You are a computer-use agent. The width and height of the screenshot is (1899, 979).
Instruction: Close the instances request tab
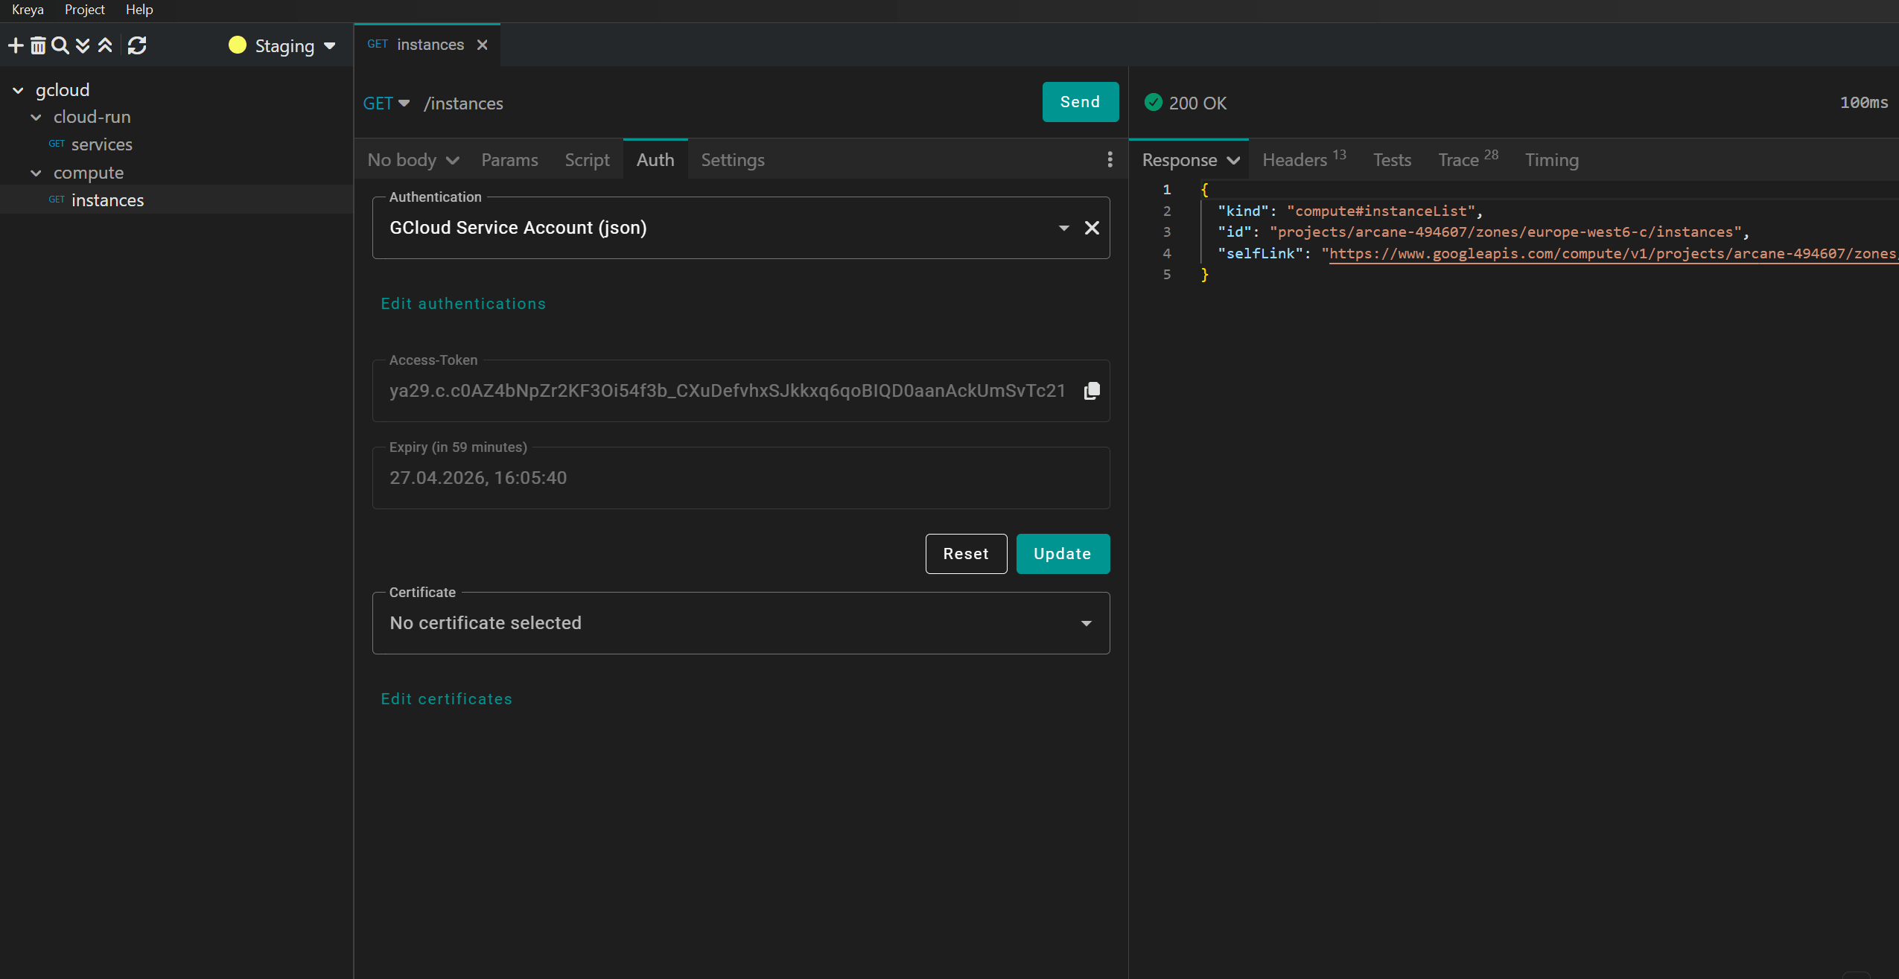pyautogui.click(x=483, y=45)
